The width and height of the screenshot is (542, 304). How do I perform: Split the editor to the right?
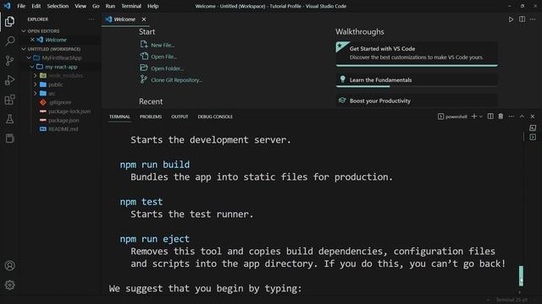tap(522, 19)
